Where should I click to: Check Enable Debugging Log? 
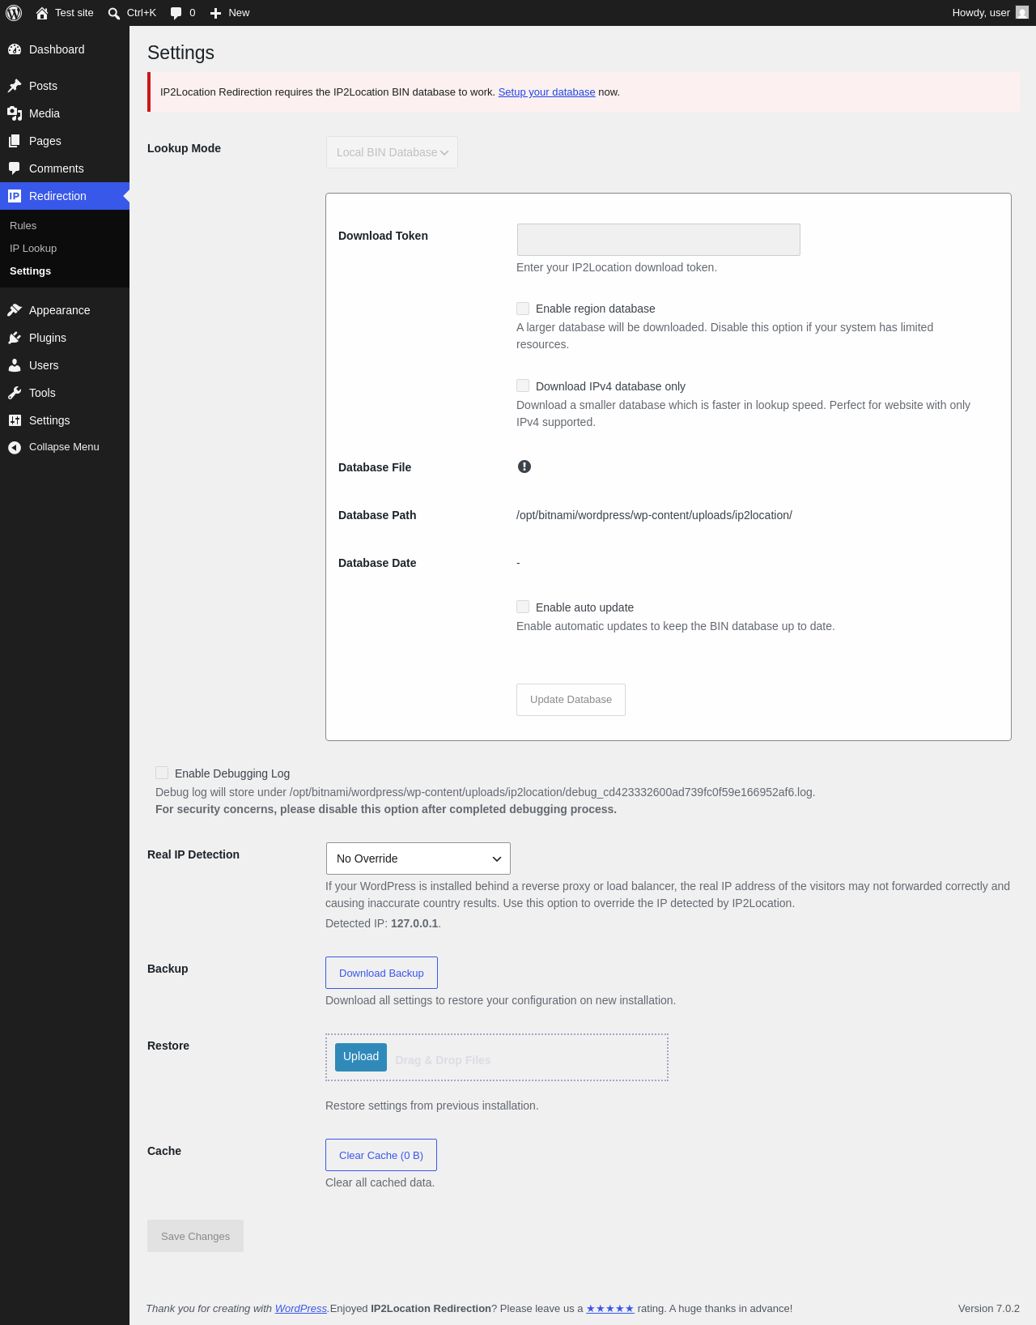pos(162,773)
